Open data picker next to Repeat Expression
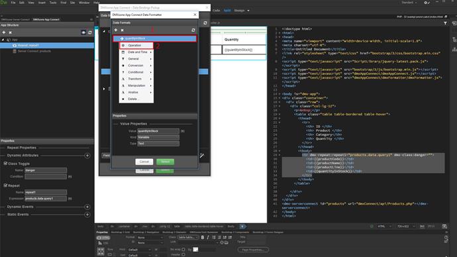 coord(70,199)
